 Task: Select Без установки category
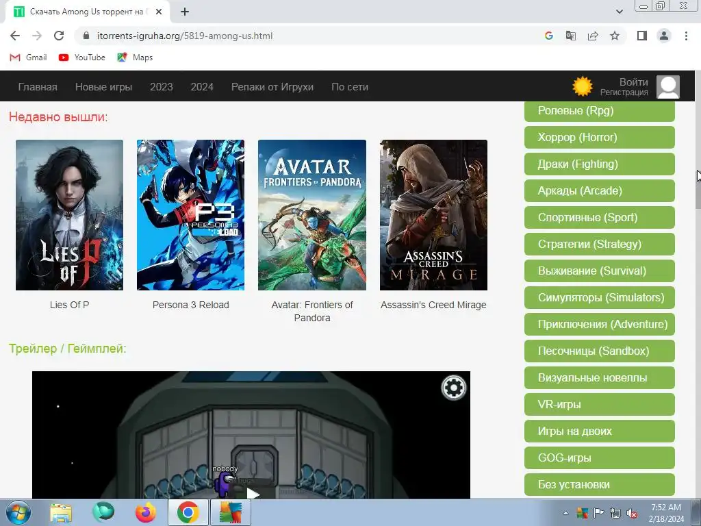600,484
